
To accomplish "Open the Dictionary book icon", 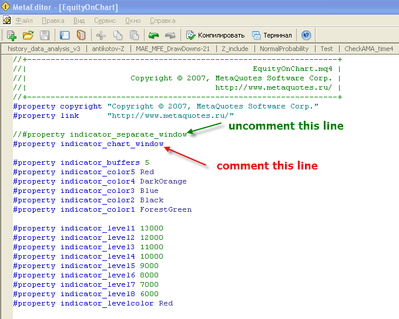I will pyautogui.click(x=81, y=35).
